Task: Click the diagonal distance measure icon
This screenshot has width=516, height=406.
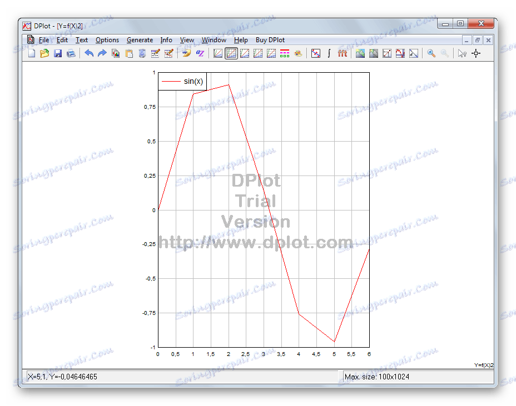Action: click(414, 53)
